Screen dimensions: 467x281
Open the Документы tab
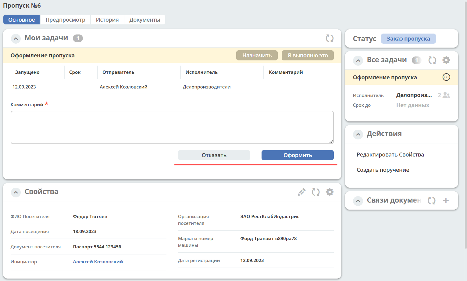click(x=145, y=20)
